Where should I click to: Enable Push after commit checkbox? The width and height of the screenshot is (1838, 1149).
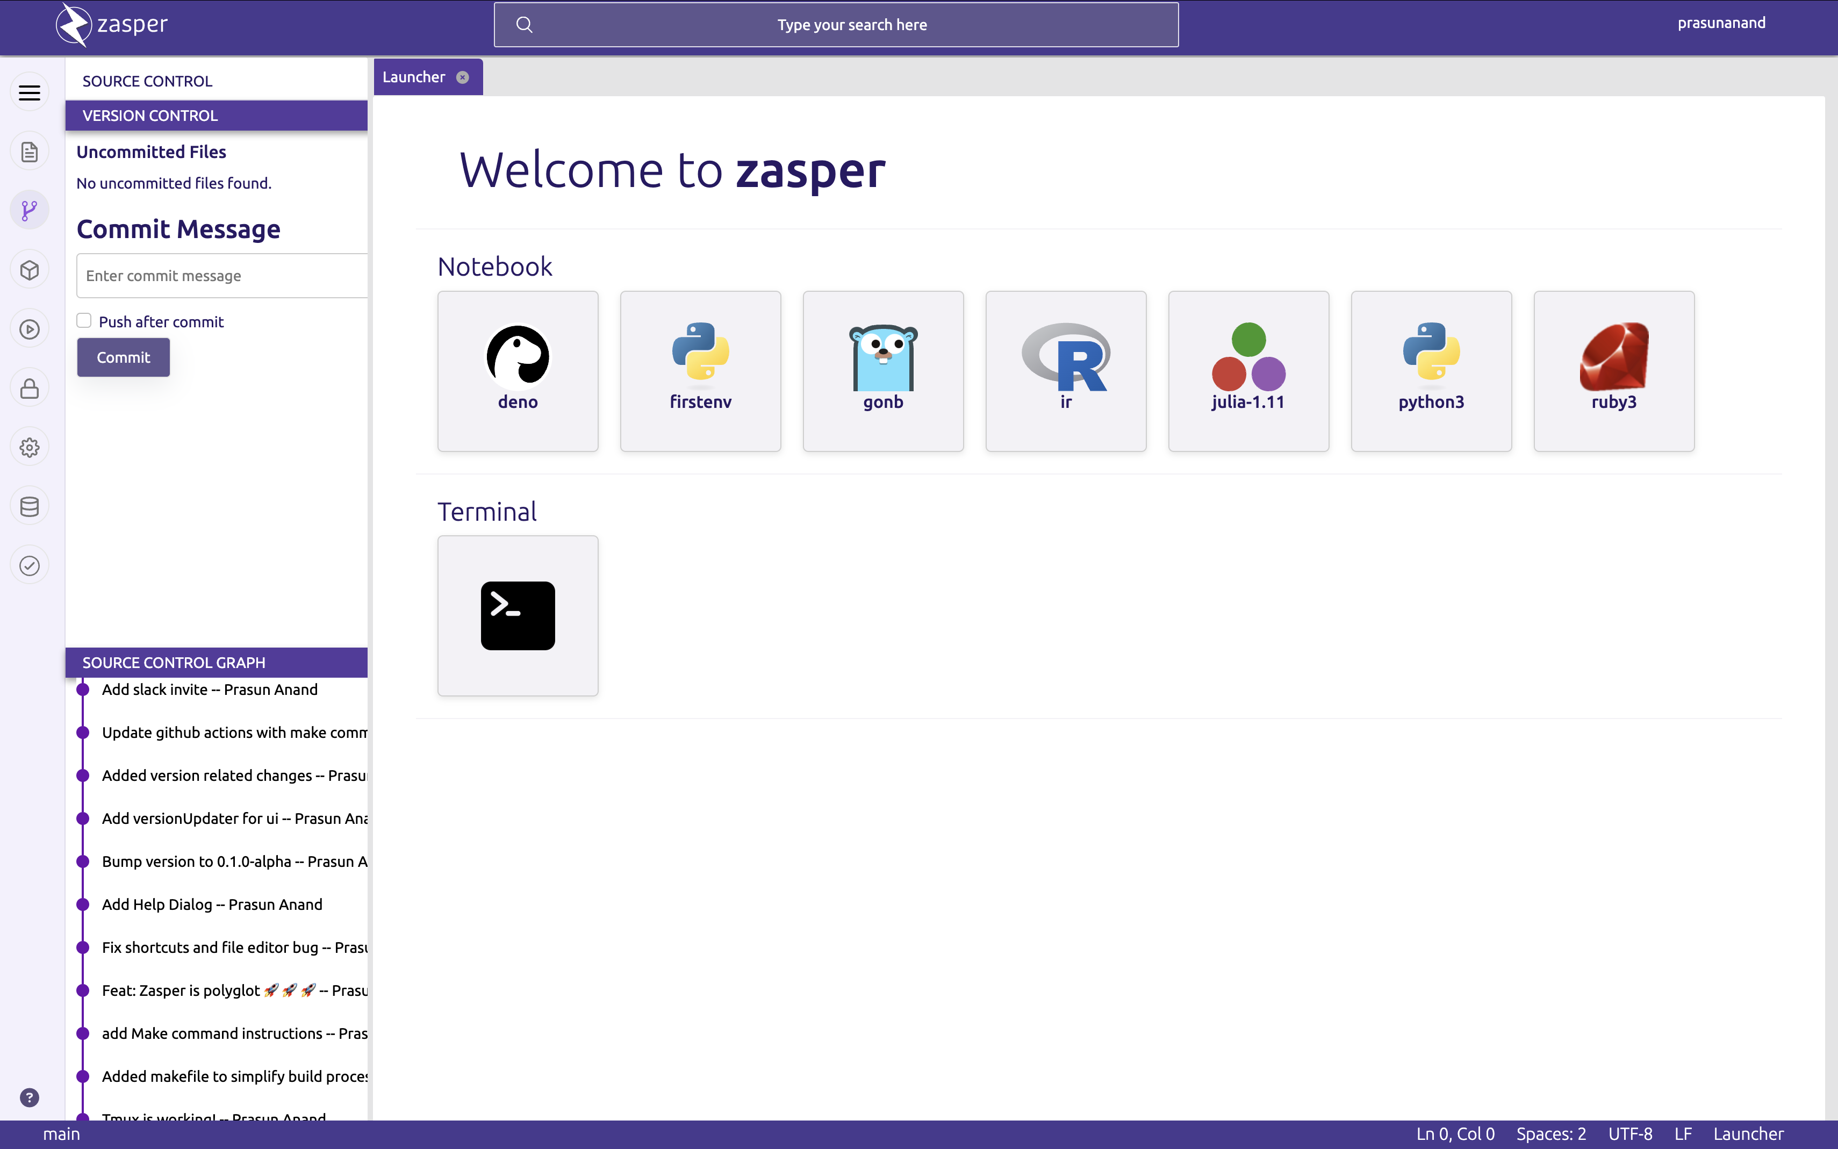(x=84, y=321)
